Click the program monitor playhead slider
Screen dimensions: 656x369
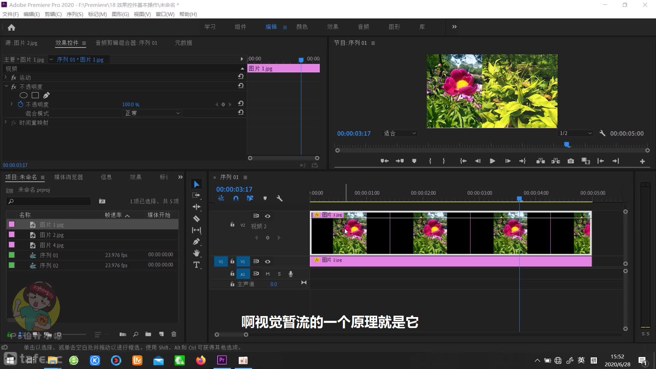tap(567, 145)
